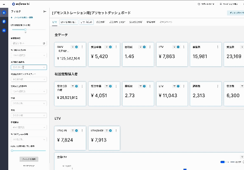The height and width of the screenshot is (170, 244).
Task: Click the filter icon on the GMV card
Action: [x=73, y=47]
